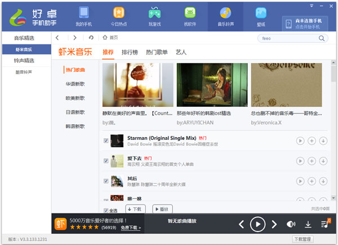Image resolution: width=338 pixels, height=245 pixels.
Task: Play the 其后 song
Action: (300, 181)
